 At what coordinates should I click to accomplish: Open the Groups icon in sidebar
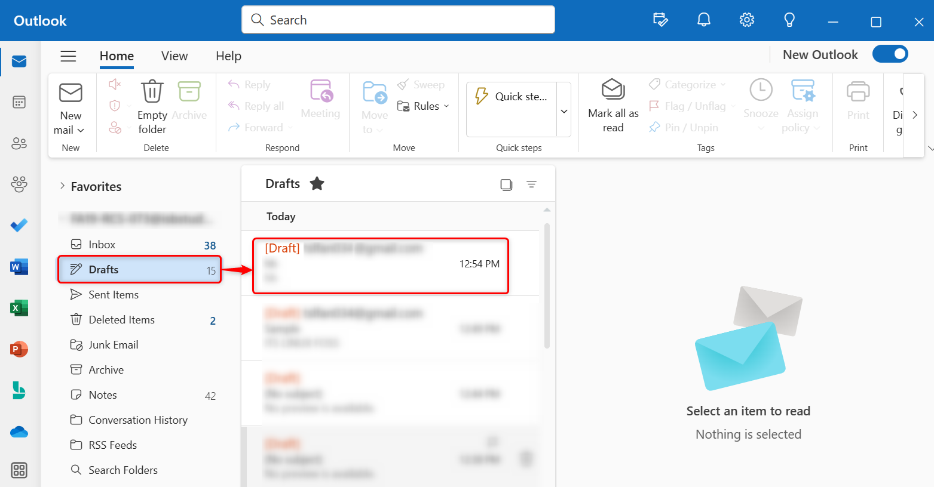(x=19, y=184)
